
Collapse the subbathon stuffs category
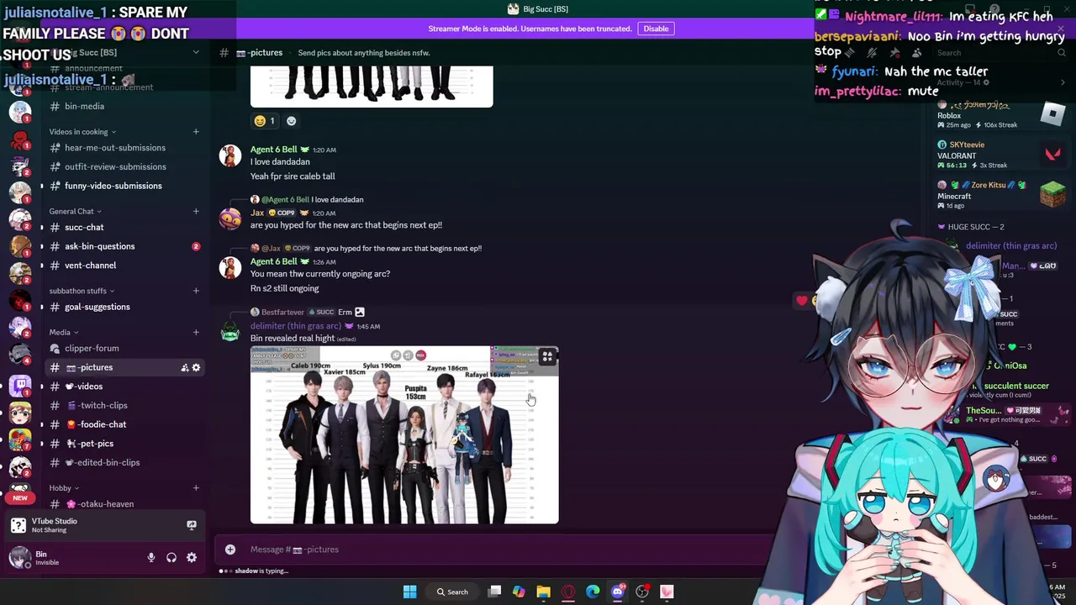pyautogui.click(x=82, y=291)
